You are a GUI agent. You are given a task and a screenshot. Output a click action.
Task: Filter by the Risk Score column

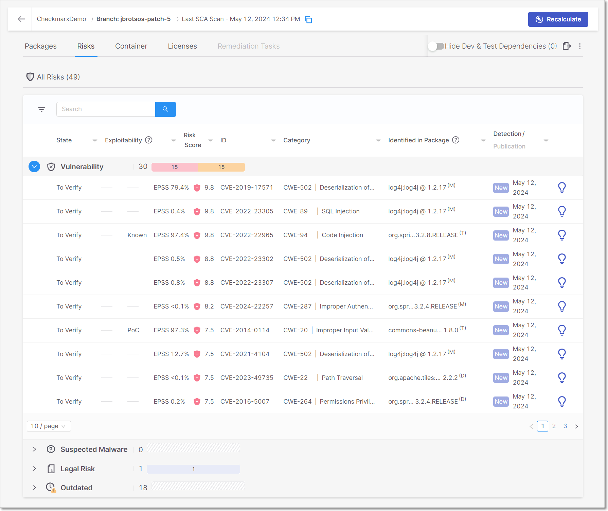[x=210, y=140]
